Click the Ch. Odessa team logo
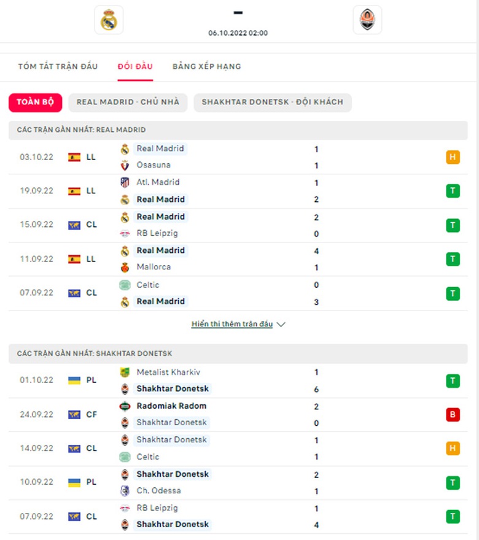Screen dimensions: 479x540 coord(125,490)
